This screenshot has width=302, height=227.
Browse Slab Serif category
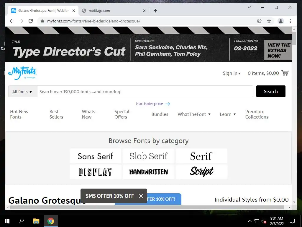pyautogui.click(x=149, y=156)
